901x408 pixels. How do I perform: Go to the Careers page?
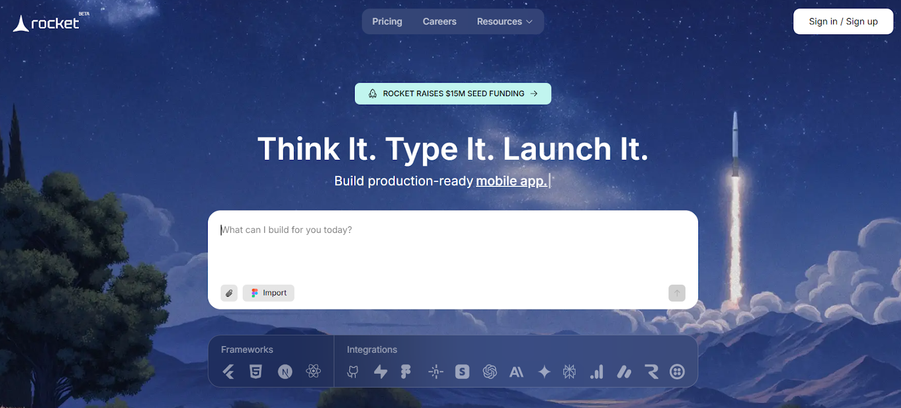439,21
